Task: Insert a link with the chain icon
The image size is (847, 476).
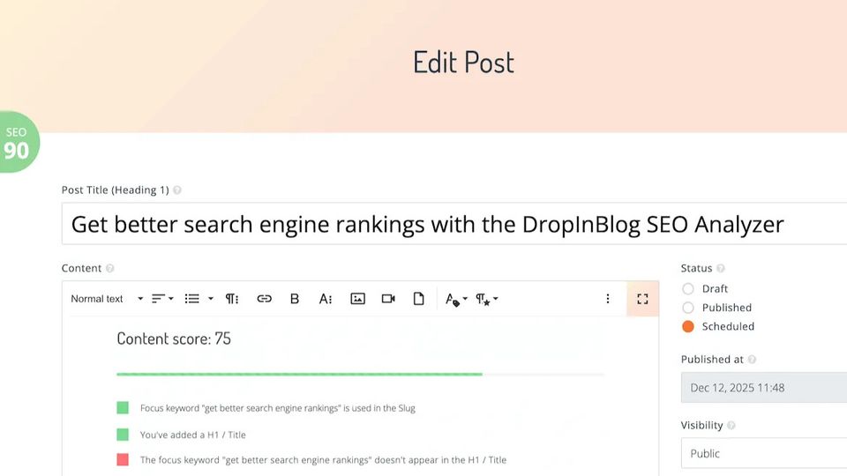Action: point(264,299)
